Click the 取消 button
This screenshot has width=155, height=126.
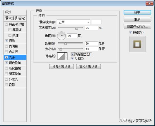tap(137, 20)
